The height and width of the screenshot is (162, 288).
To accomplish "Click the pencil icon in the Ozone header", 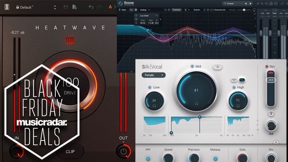I will coord(258,3).
